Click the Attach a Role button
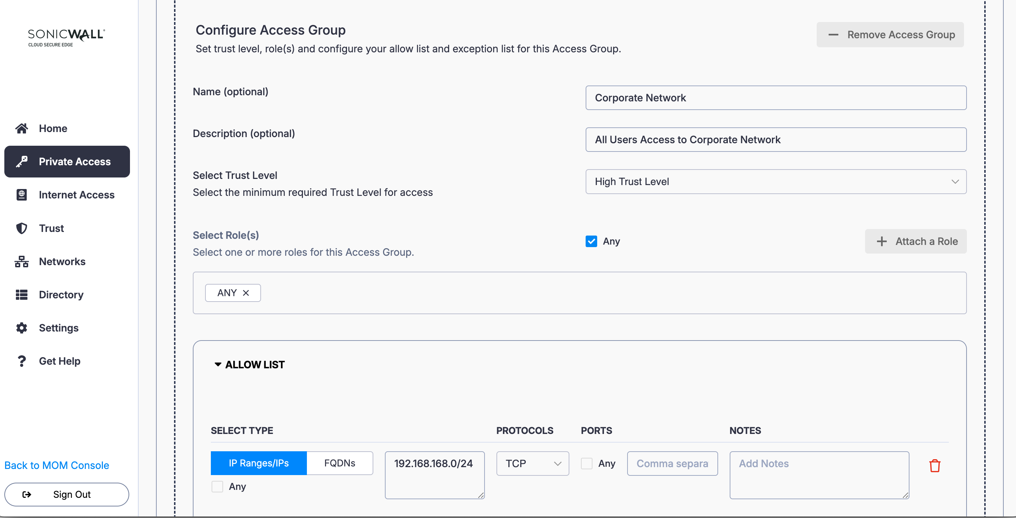1016x518 pixels. click(915, 241)
